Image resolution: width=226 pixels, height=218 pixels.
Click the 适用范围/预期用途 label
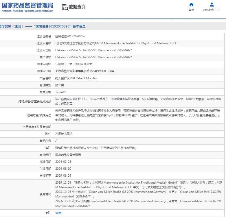(x=39, y=115)
